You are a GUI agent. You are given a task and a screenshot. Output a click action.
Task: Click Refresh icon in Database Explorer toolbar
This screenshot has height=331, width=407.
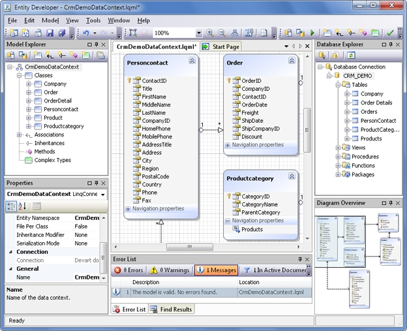[351, 55]
